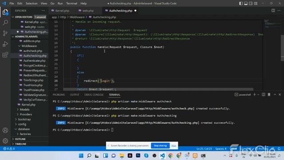Click the errors and warnings status indicator
This screenshot has height=160, width=284.
(9, 148)
